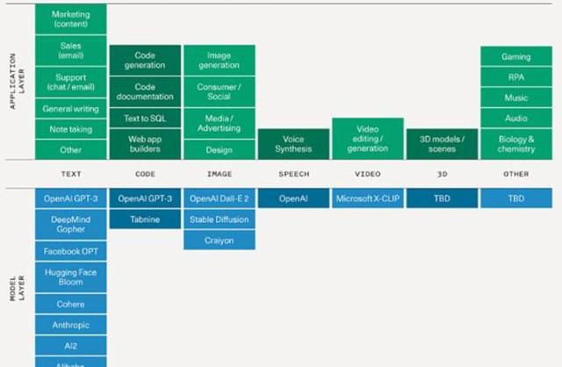Select the Media / Advertising box
The height and width of the screenshot is (367, 562).
click(x=220, y=123)
